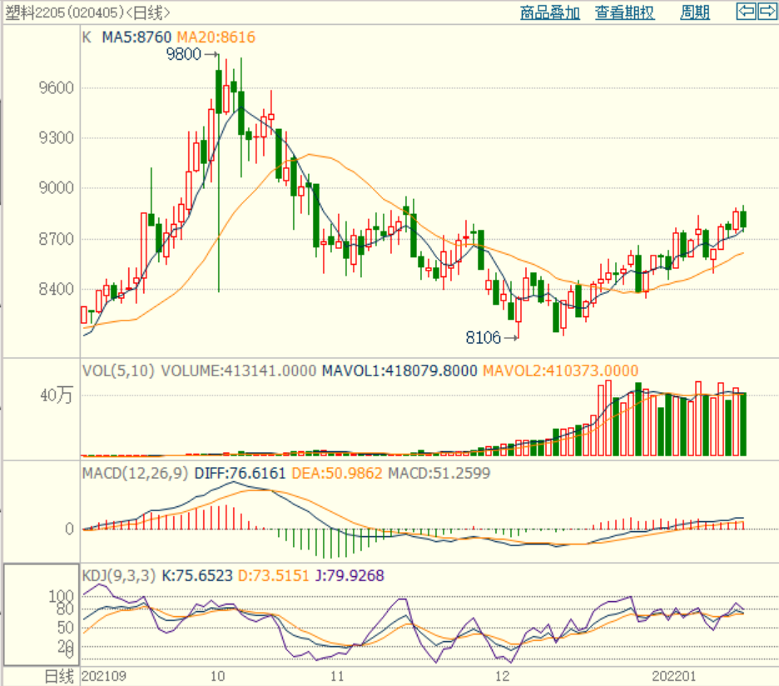This screenshot has width=779, height=686.
Task: Open the 查看期权 options link
Action: coord(624,12)
